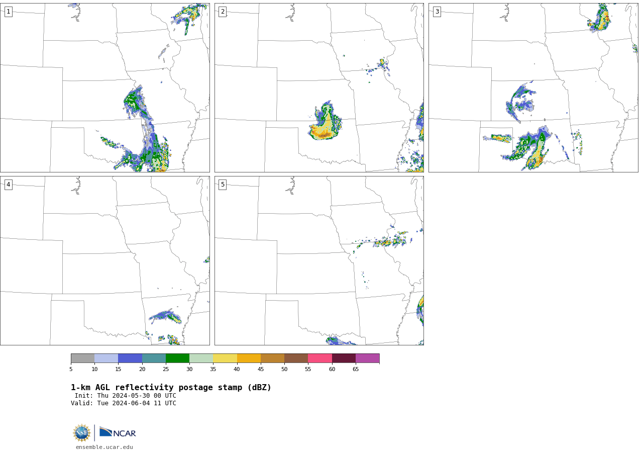Click the NSF logo
Viewport: 643px width, 453px height.
[x=82, y=433]
